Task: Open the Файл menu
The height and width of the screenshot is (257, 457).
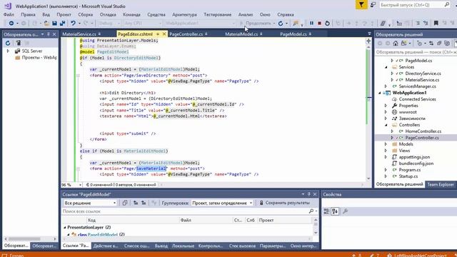Action: [9, 14]
